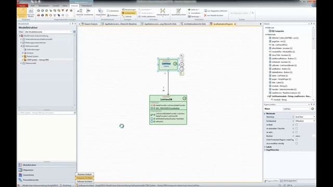Click the Spezifikationstext ribbon button

pos(178,12)
